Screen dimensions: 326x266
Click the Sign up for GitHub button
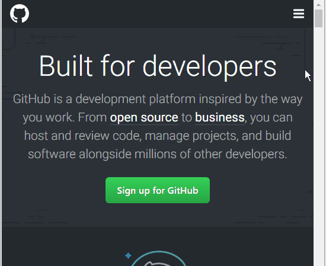tap(158, 190)
